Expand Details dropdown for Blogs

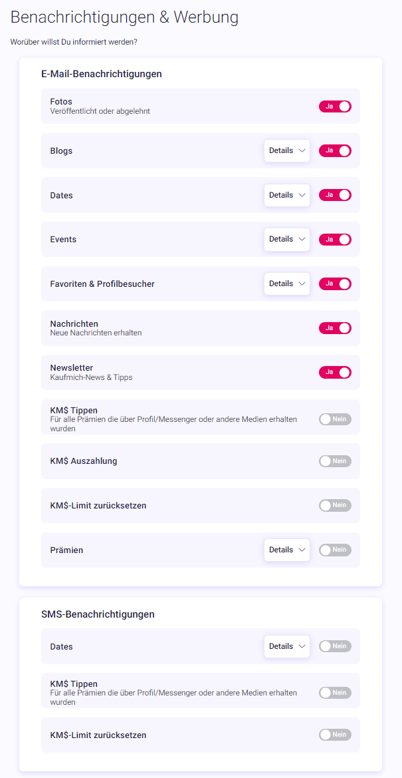pos(287,150)
